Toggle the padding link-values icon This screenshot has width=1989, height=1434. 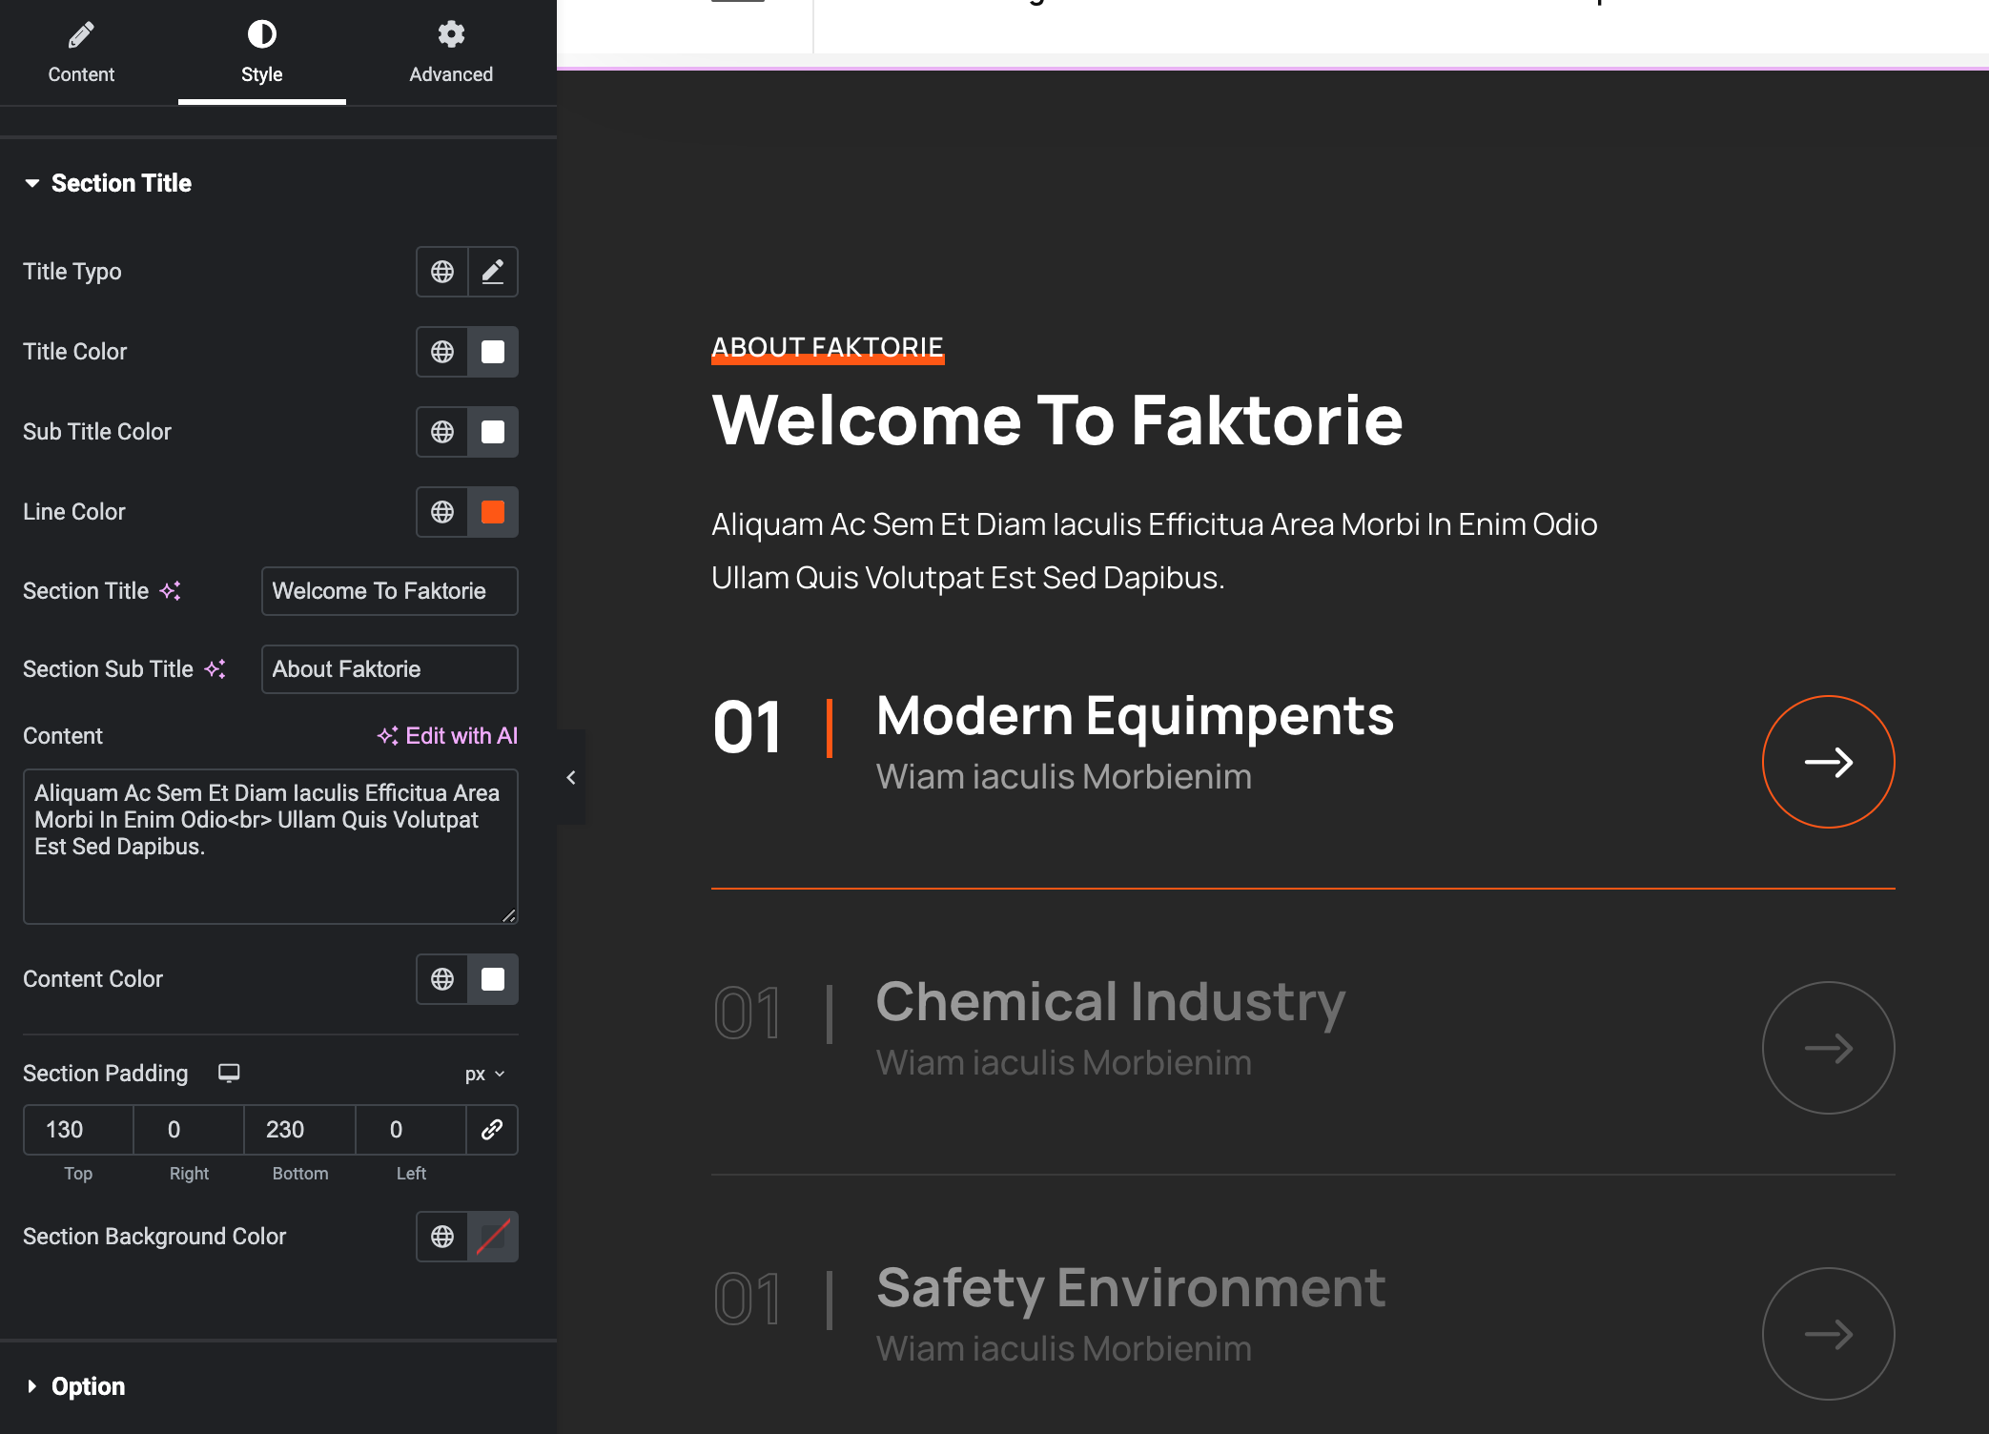coord(492,1130)
